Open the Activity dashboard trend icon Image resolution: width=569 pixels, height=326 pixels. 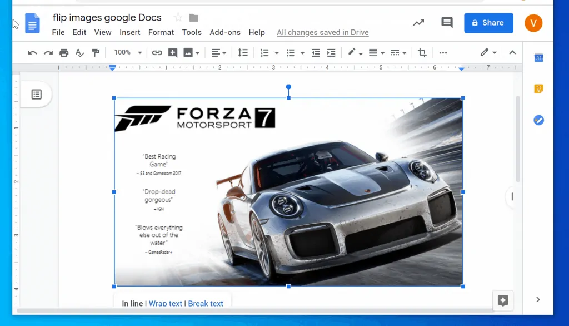(418, 23)
